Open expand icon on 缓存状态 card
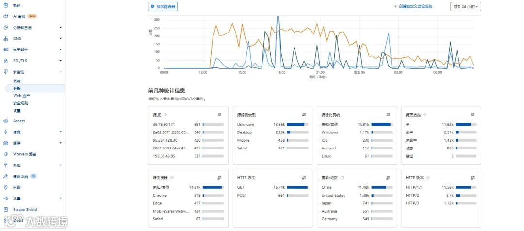This screenshot has height=231, width=524. [x=472, y=115]
